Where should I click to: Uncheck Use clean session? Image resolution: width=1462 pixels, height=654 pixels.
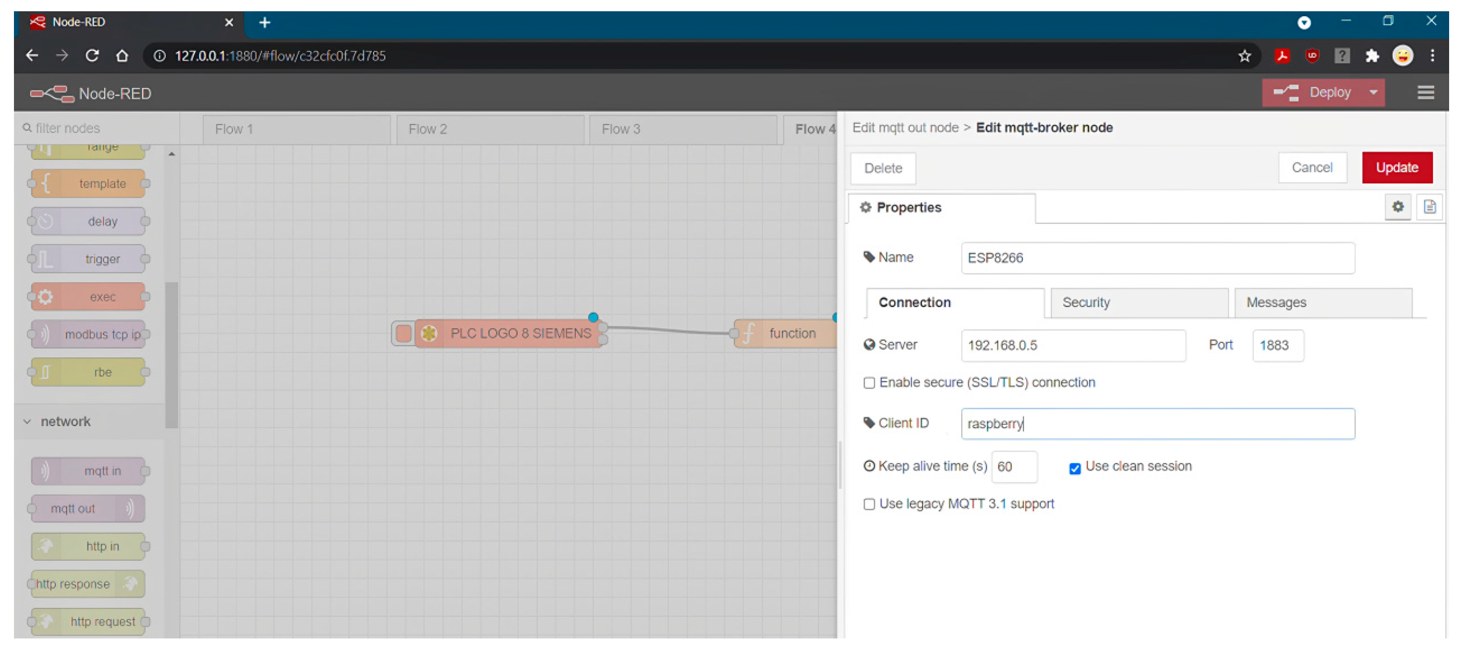pos(1074,468)
